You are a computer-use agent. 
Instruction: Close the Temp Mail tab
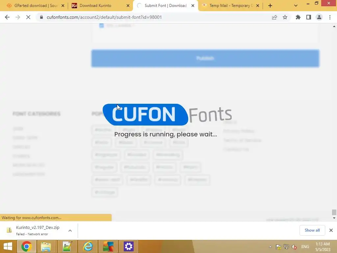(x=258, y=6)
